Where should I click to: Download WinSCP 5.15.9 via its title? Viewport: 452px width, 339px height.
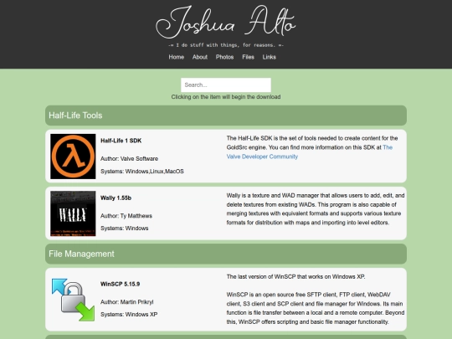pyautogui.click(x=121, y=284)
